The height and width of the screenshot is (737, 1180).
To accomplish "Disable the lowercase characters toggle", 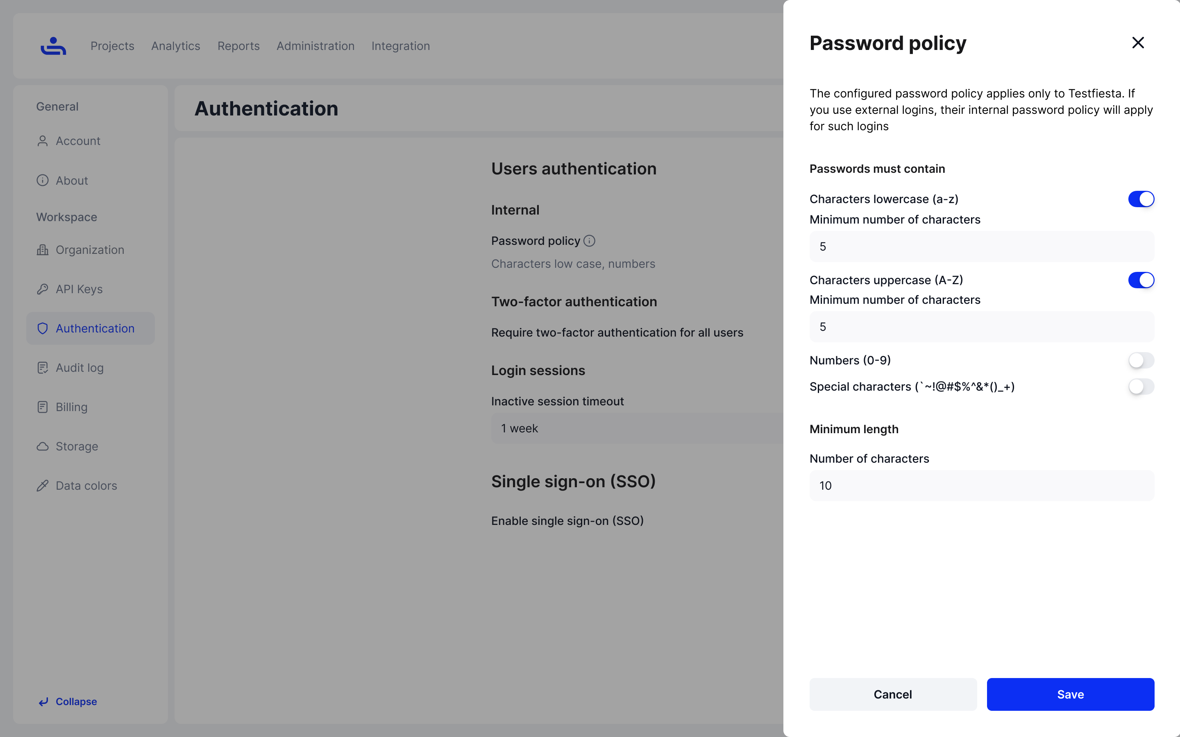I will [x=1141, y=199].
